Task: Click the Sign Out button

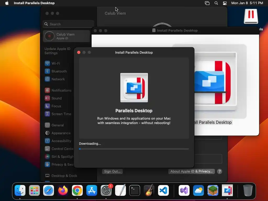Action: click(x=112, y=171)
